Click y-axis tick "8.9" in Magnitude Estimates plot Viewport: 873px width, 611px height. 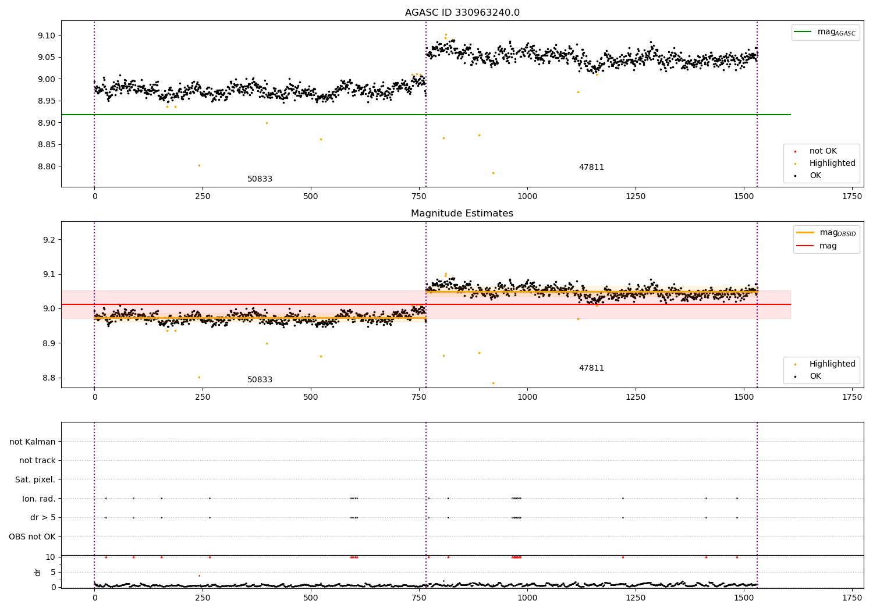(49, 343)
